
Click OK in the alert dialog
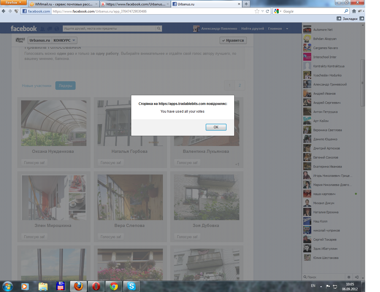(x=216, y=127)
